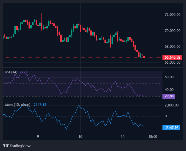186x151 pixels.
Task: Click the 0 level on momentum axis
Action: click(165, 116)
